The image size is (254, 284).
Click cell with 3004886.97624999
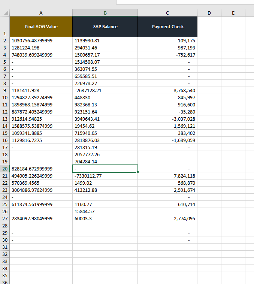[x=41, y=190]
